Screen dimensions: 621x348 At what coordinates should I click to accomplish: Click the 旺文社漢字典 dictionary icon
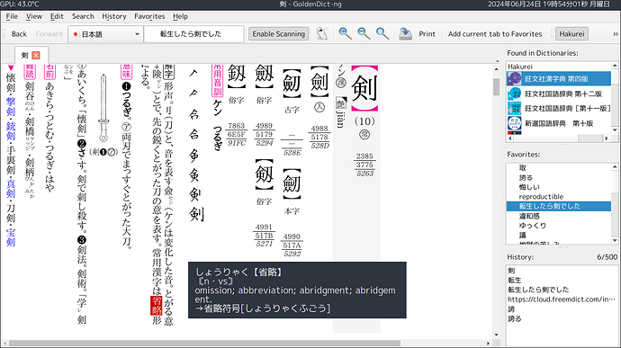click(515, 79)
